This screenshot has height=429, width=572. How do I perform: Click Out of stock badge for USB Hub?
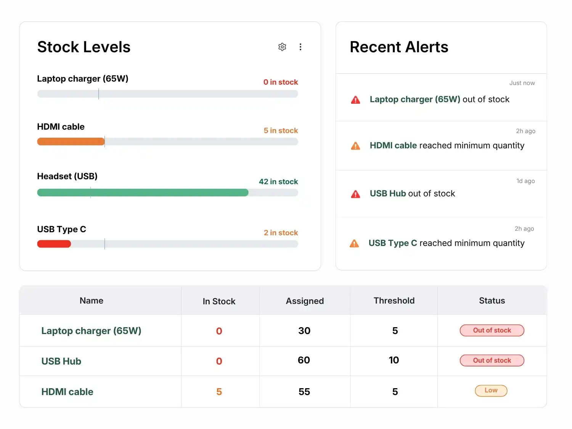pyautogui.click(x=492, y=360)
